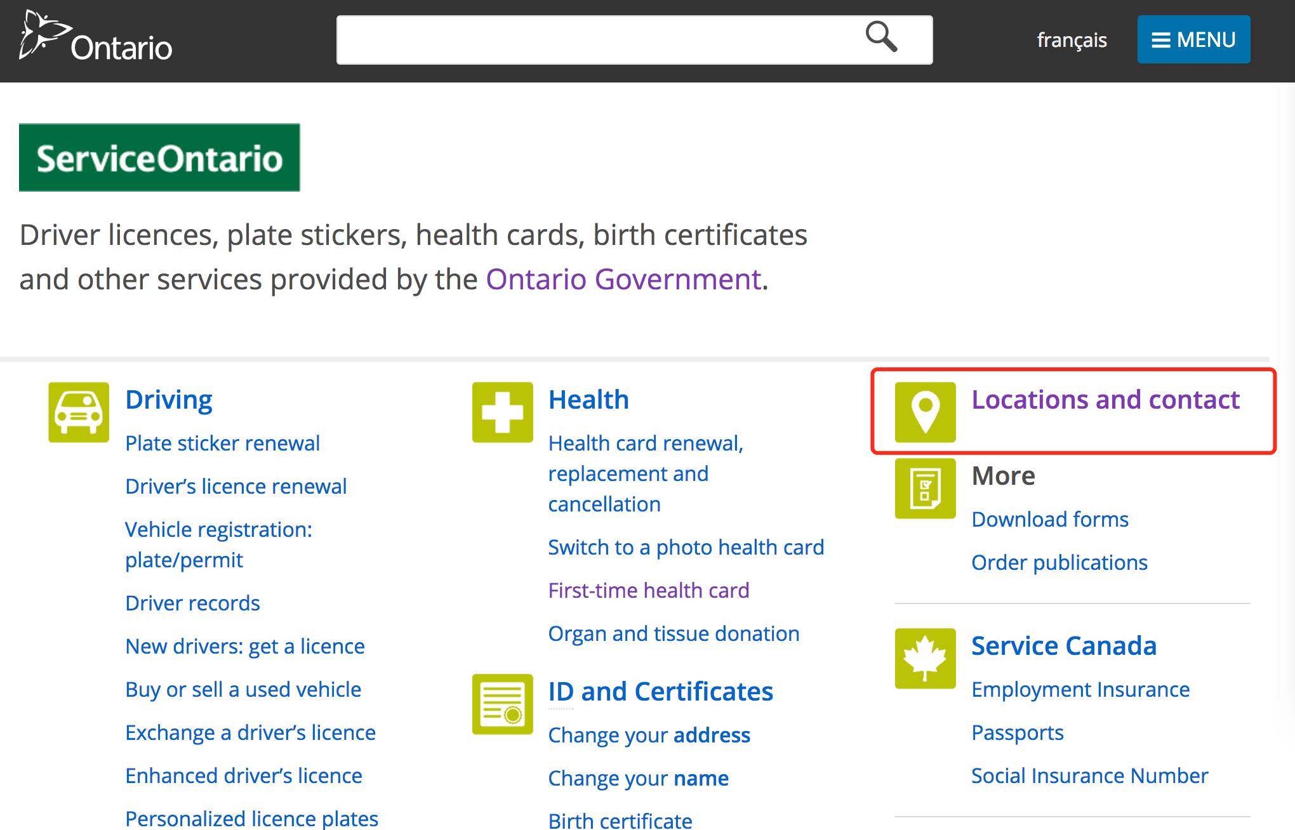This screenshot has width=1295, height=830.
Task: Open Locations and contact link
Action: click(x=1105, y=400)
